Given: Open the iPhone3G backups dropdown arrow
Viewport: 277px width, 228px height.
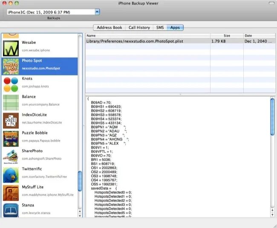Looking at the screenshot, I should pos(97,12).
